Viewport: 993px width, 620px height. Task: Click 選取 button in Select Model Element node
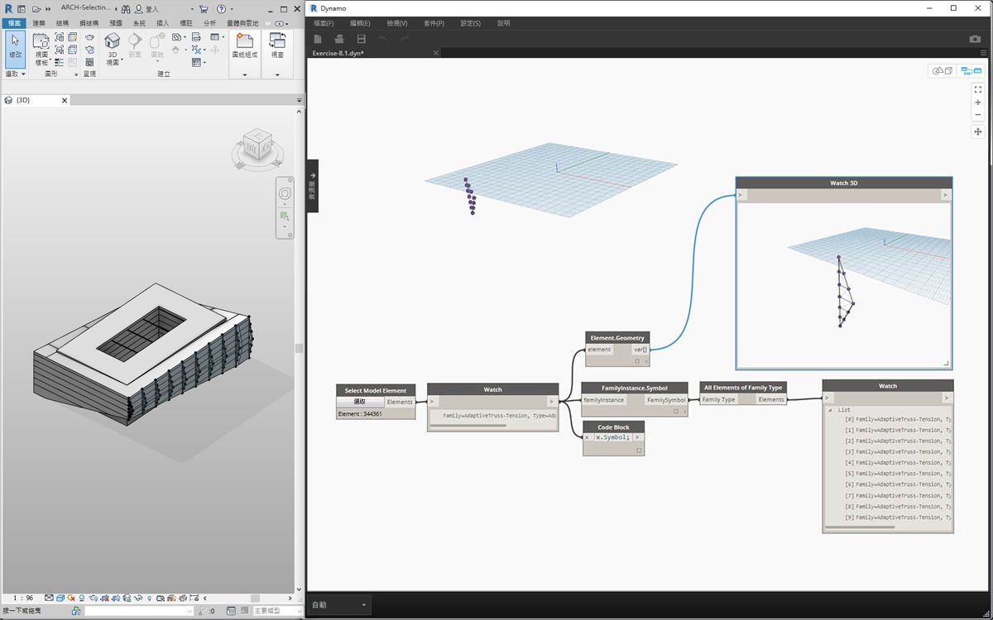coord(359,402)
